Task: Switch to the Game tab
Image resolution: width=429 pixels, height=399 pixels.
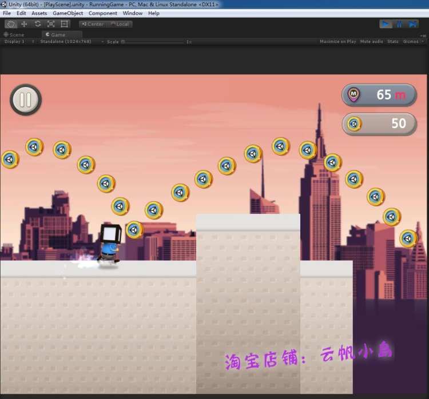Action: tap(62, 35)
